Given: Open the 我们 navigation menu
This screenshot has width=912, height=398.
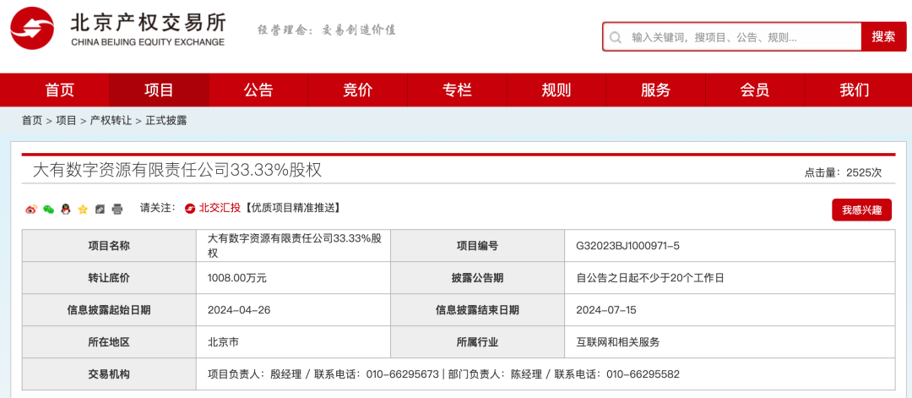Looking at the screenshot, I should [x=855, y=90].
